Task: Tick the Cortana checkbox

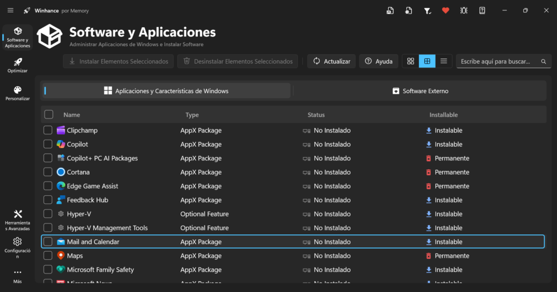Action: [x=48, y=172]
